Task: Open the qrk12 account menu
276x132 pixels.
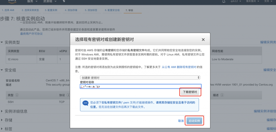Action: [x=235, y=1]
